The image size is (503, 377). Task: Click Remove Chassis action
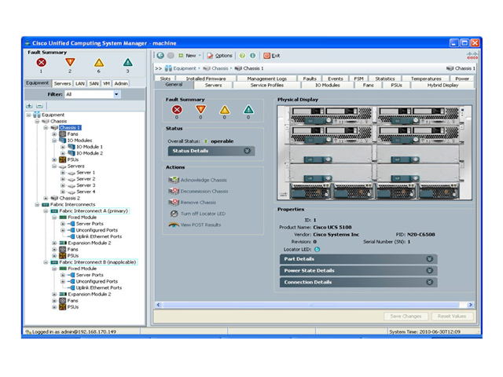[193, 203]
